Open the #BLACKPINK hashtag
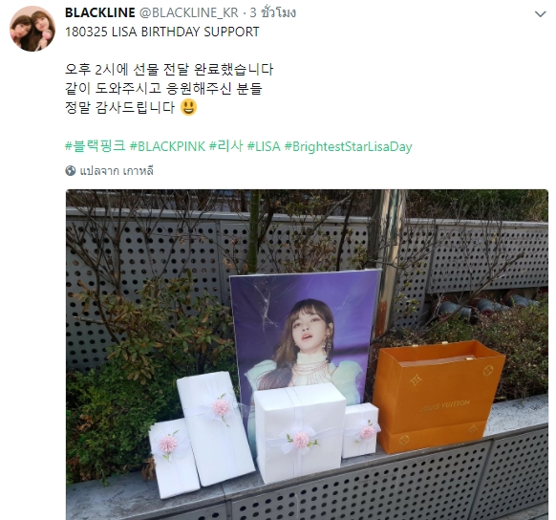This screenshot has height=520, width=556. click(167, 146)
